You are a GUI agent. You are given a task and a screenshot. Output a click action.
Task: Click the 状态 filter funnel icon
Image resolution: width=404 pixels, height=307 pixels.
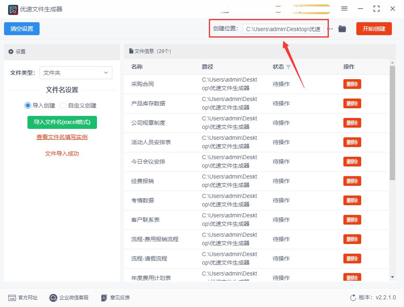click(288, 67)
